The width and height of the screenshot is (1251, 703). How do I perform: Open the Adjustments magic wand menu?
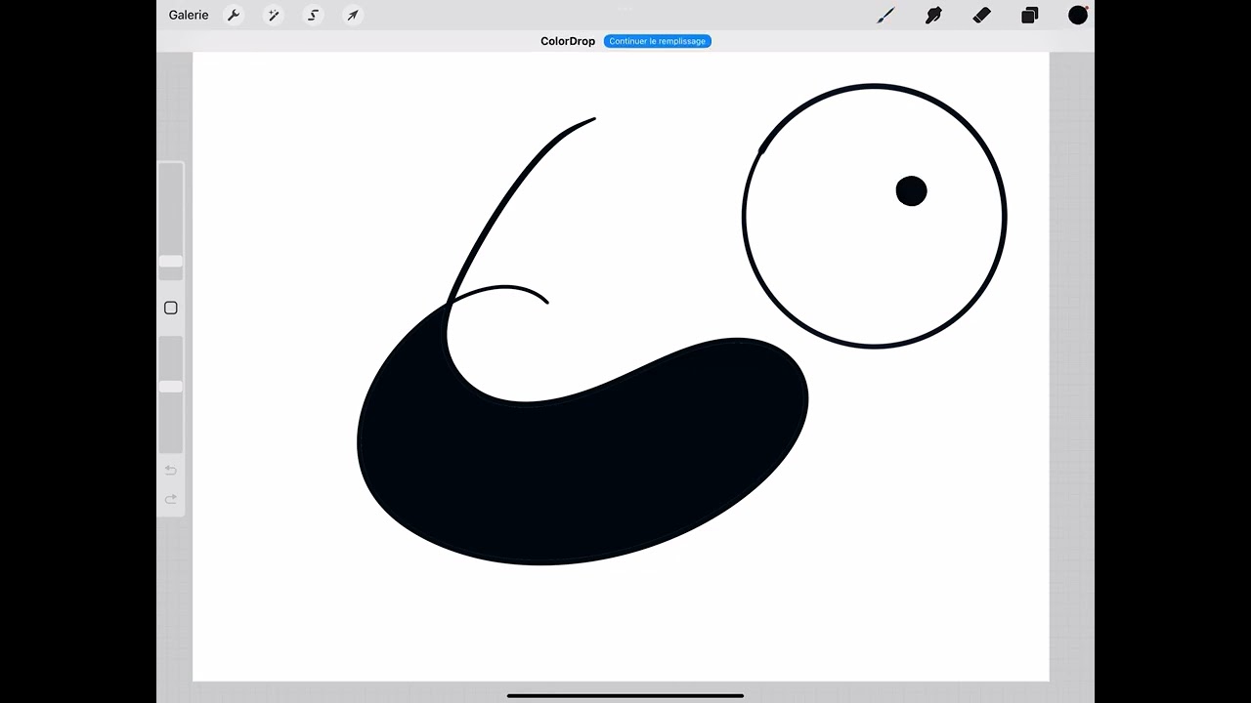coord(274,15)
